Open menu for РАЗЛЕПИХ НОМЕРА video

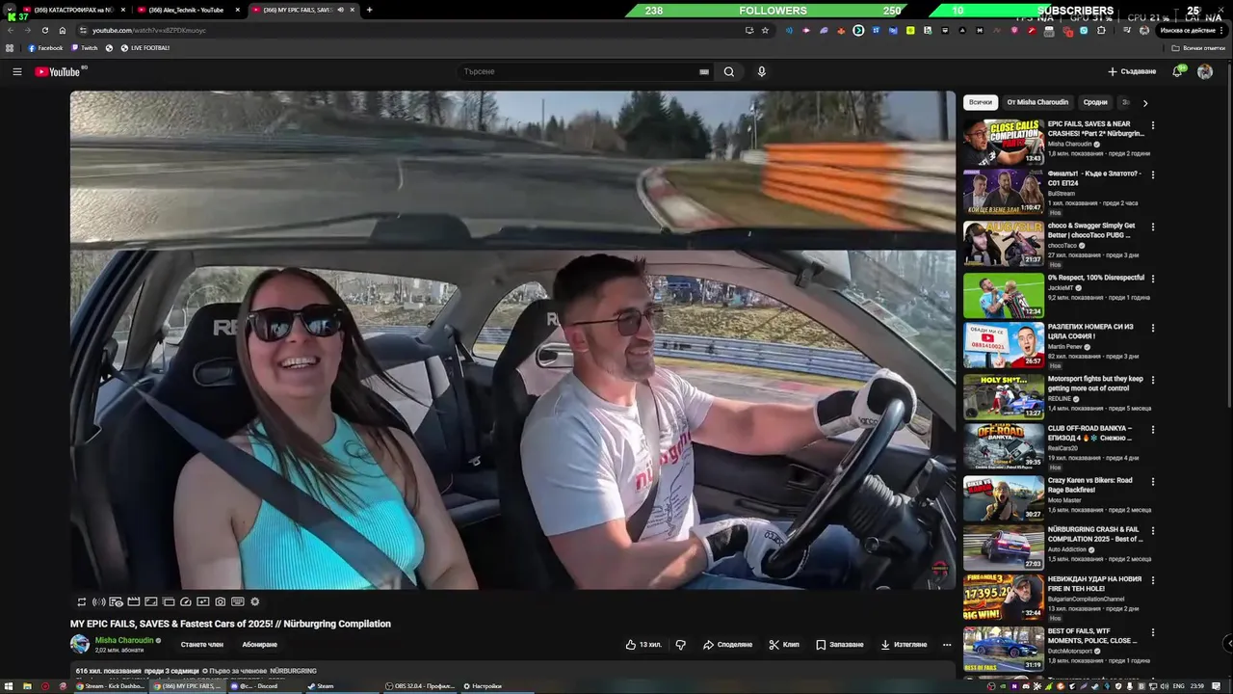1152,328
